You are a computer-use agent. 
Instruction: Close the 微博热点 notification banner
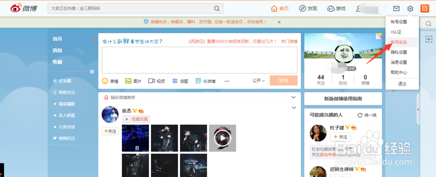279,22
